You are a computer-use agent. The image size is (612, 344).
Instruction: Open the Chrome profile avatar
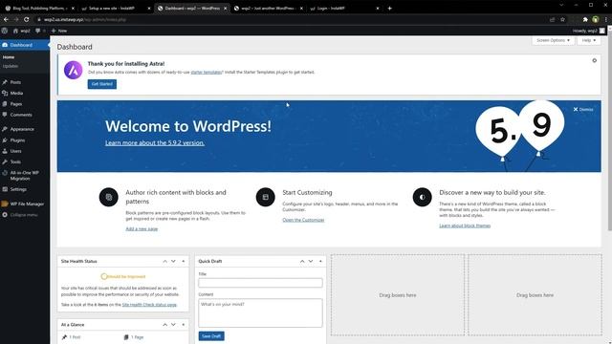click(595, 19)
